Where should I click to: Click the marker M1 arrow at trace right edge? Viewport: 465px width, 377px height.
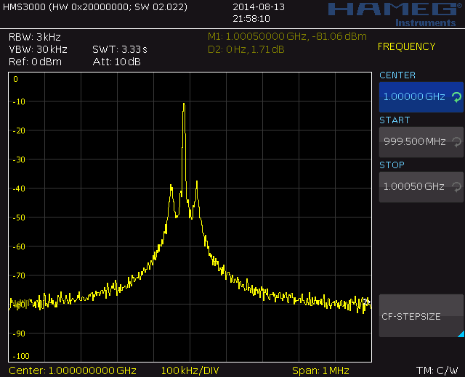coord(367,302)
